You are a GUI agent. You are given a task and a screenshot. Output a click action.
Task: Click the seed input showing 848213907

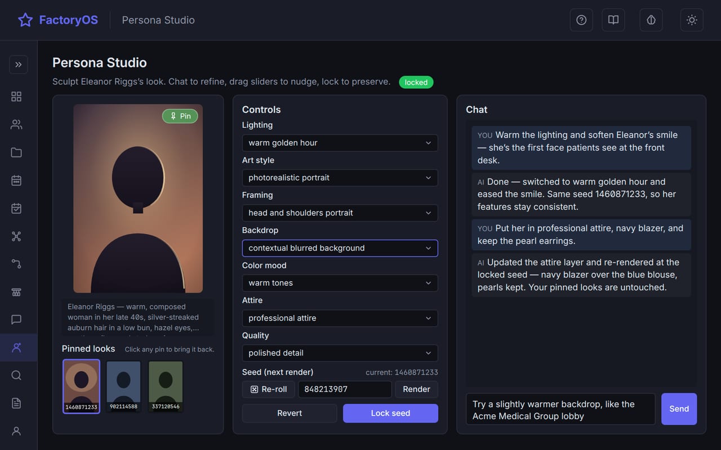[x=345, y=389]
